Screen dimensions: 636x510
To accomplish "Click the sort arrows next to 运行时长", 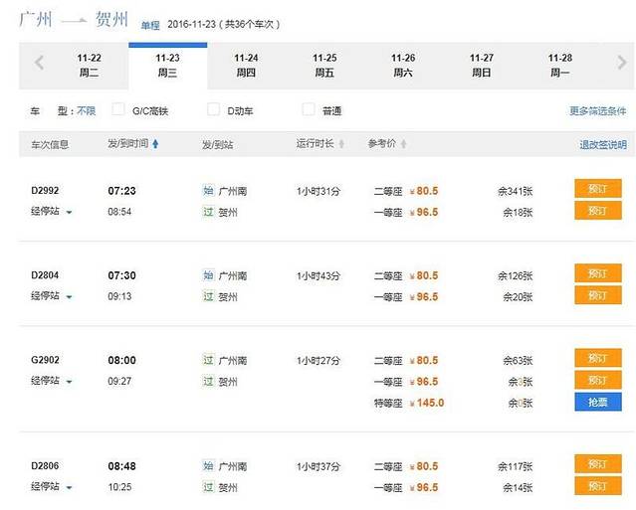I will point(344,144).
